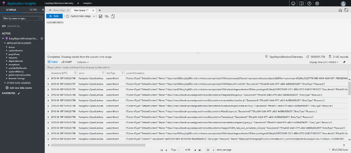Click the save query floppy disk icon

pos(101,16)
